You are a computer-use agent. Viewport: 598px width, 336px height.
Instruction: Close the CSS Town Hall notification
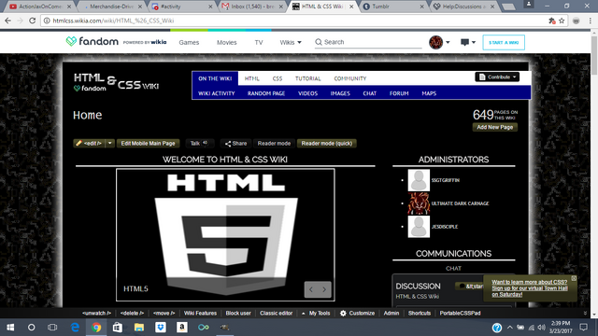click(574, 278)
